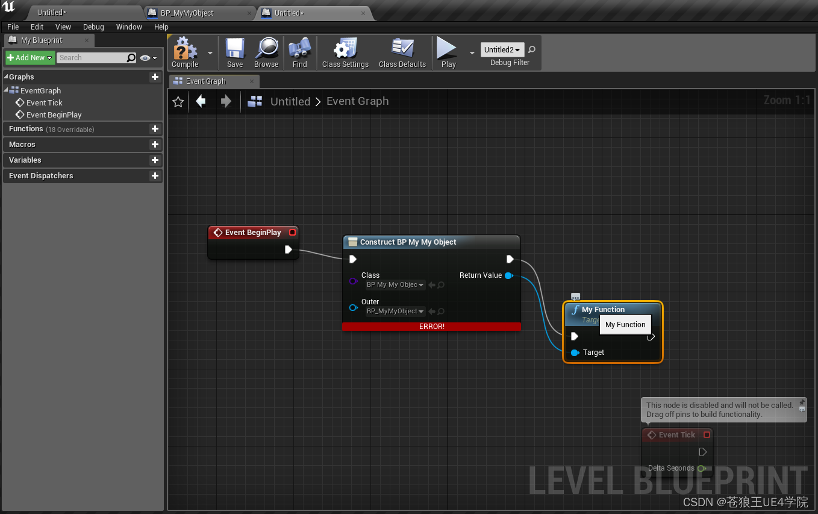Image resolution: width=818 pixels, height=514 pixels.
Task: Click the Event Graph breadcrumb
Action: coord(358,101)
